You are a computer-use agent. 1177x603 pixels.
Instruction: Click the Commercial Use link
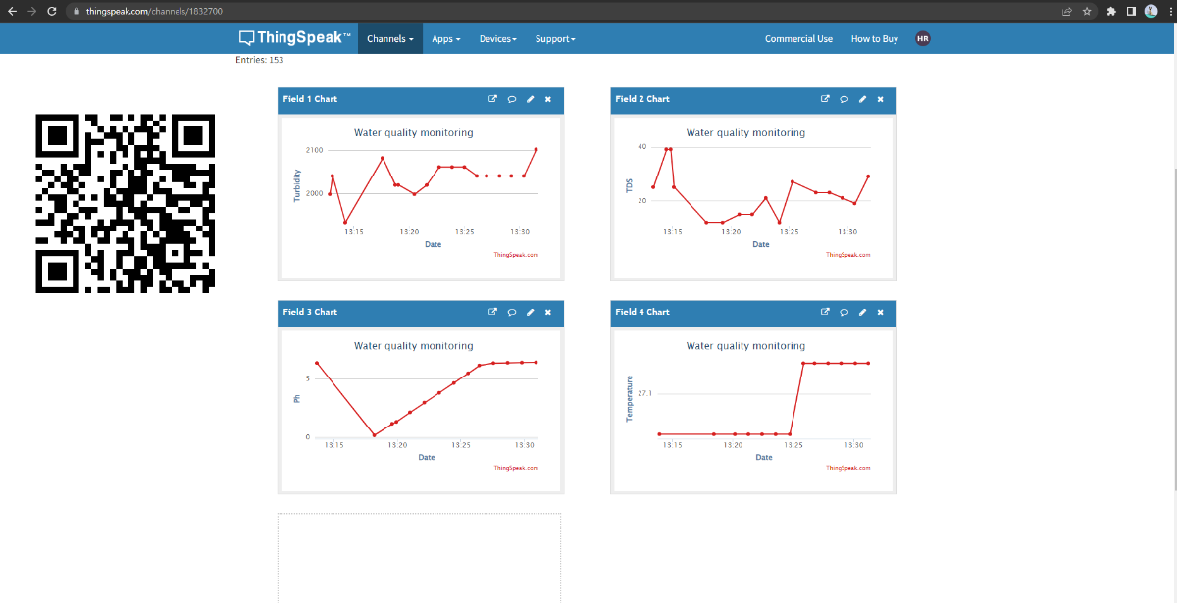[798, 39]
